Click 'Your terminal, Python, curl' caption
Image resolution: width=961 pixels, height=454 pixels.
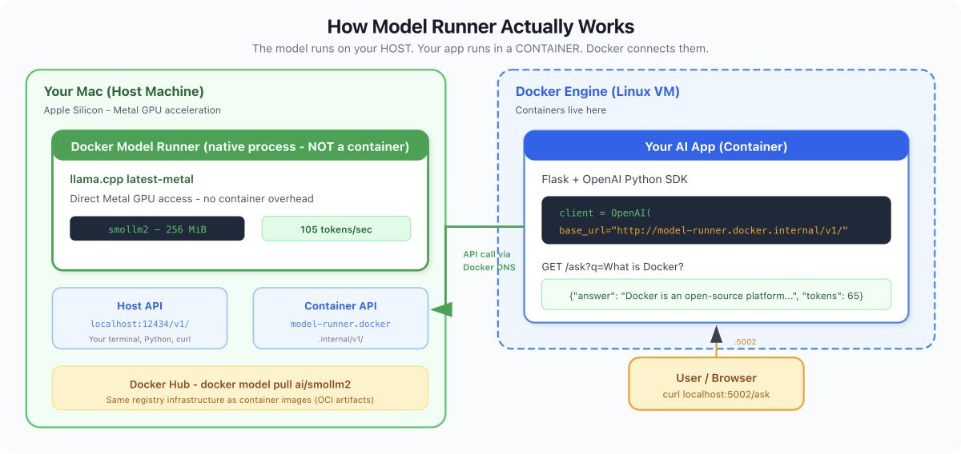tap(140, 340)
